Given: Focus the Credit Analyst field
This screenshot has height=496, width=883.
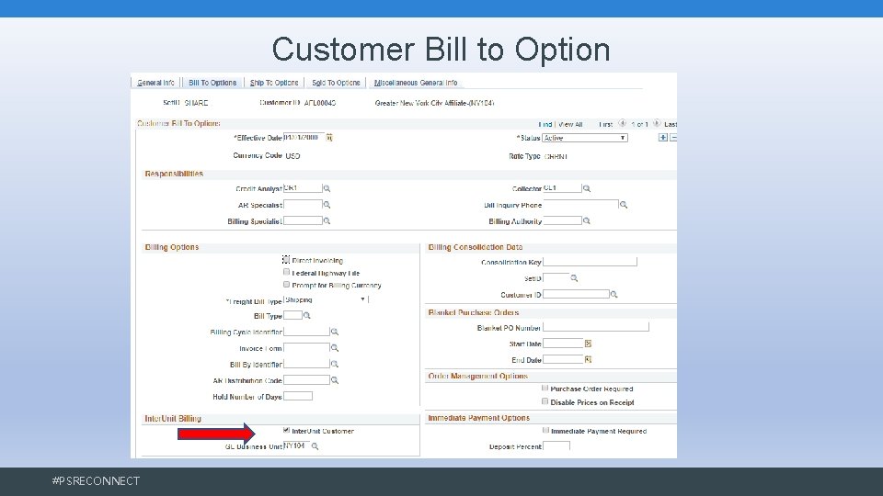Looking at the screenshot, I should [303, 188].
